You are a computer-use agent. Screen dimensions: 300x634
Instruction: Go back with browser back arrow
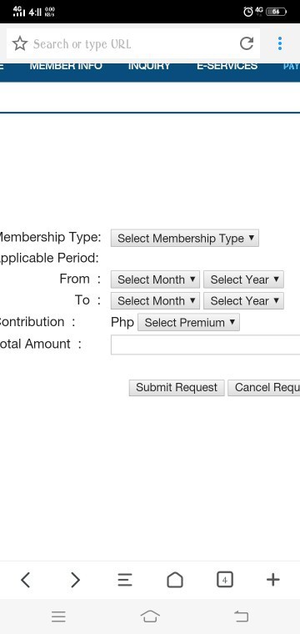point(25,580)
